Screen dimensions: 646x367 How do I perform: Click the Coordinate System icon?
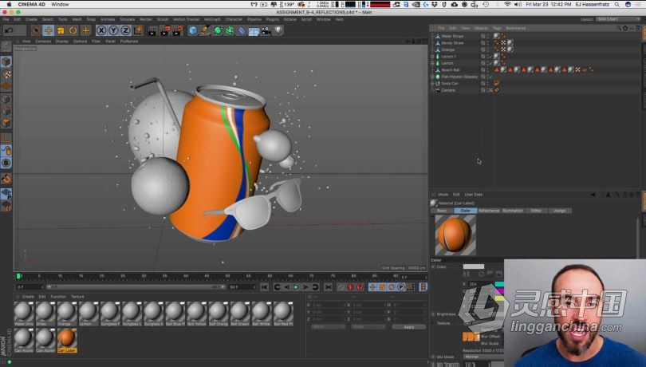(138, 30)
